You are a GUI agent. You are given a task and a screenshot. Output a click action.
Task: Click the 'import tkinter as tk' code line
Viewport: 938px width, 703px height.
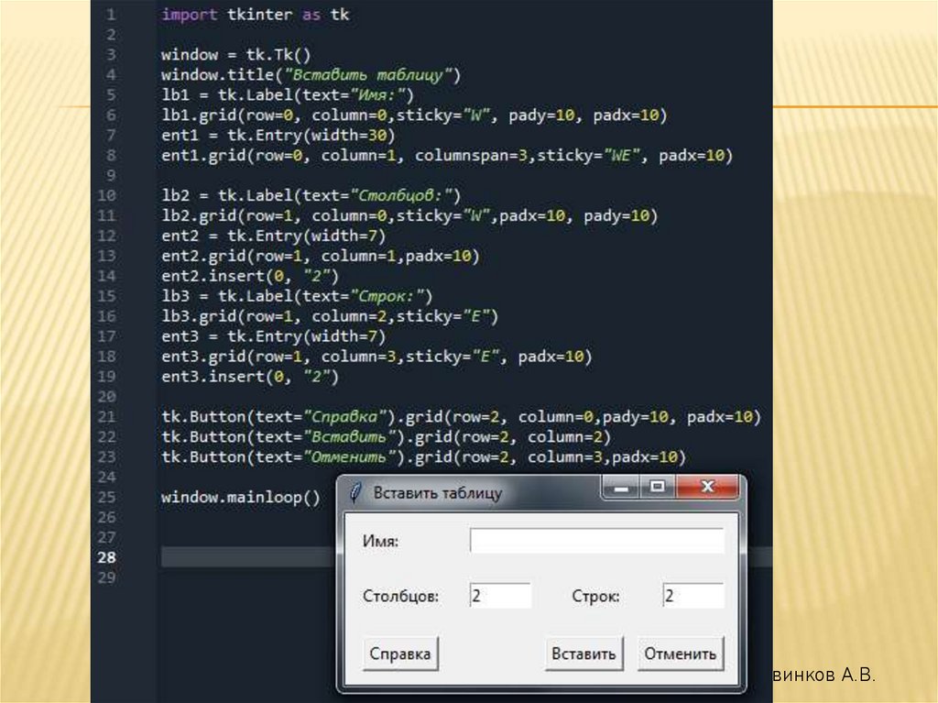(x=255, y=15)
